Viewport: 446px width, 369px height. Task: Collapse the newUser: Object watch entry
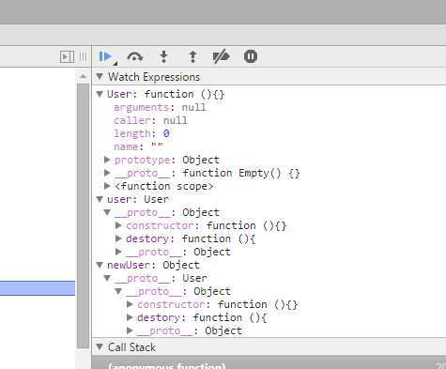pyautogui.click(x=100, y=265)
